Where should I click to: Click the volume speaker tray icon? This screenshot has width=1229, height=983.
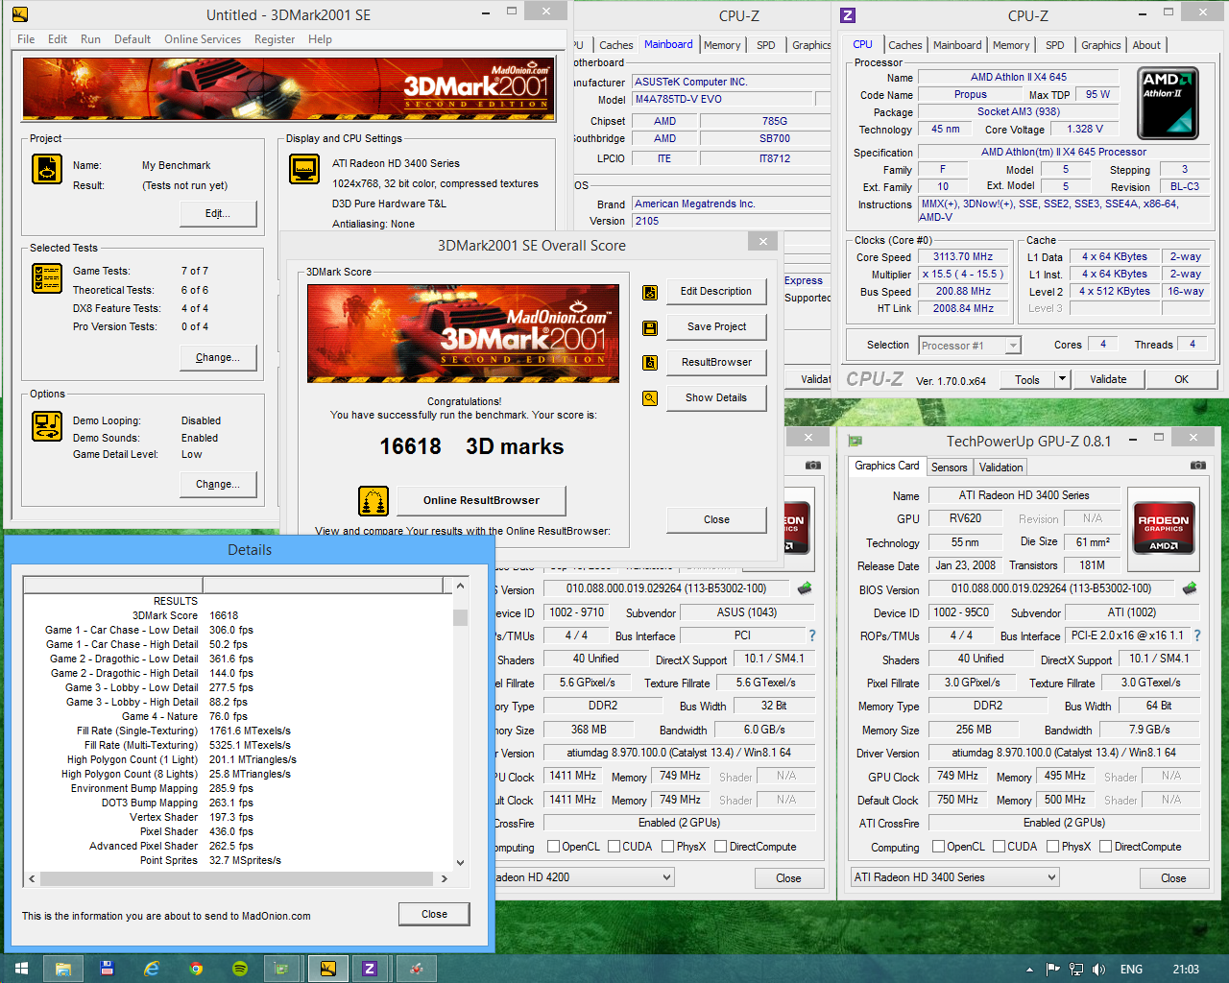(x=1098, y=970)
